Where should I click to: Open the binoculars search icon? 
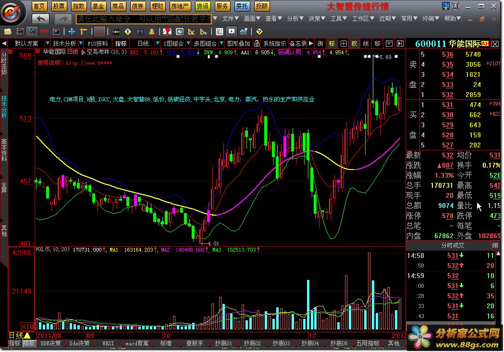click(140, 32)
